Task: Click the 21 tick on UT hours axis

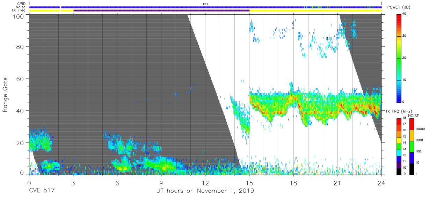Action: click(x=337, y=183)
